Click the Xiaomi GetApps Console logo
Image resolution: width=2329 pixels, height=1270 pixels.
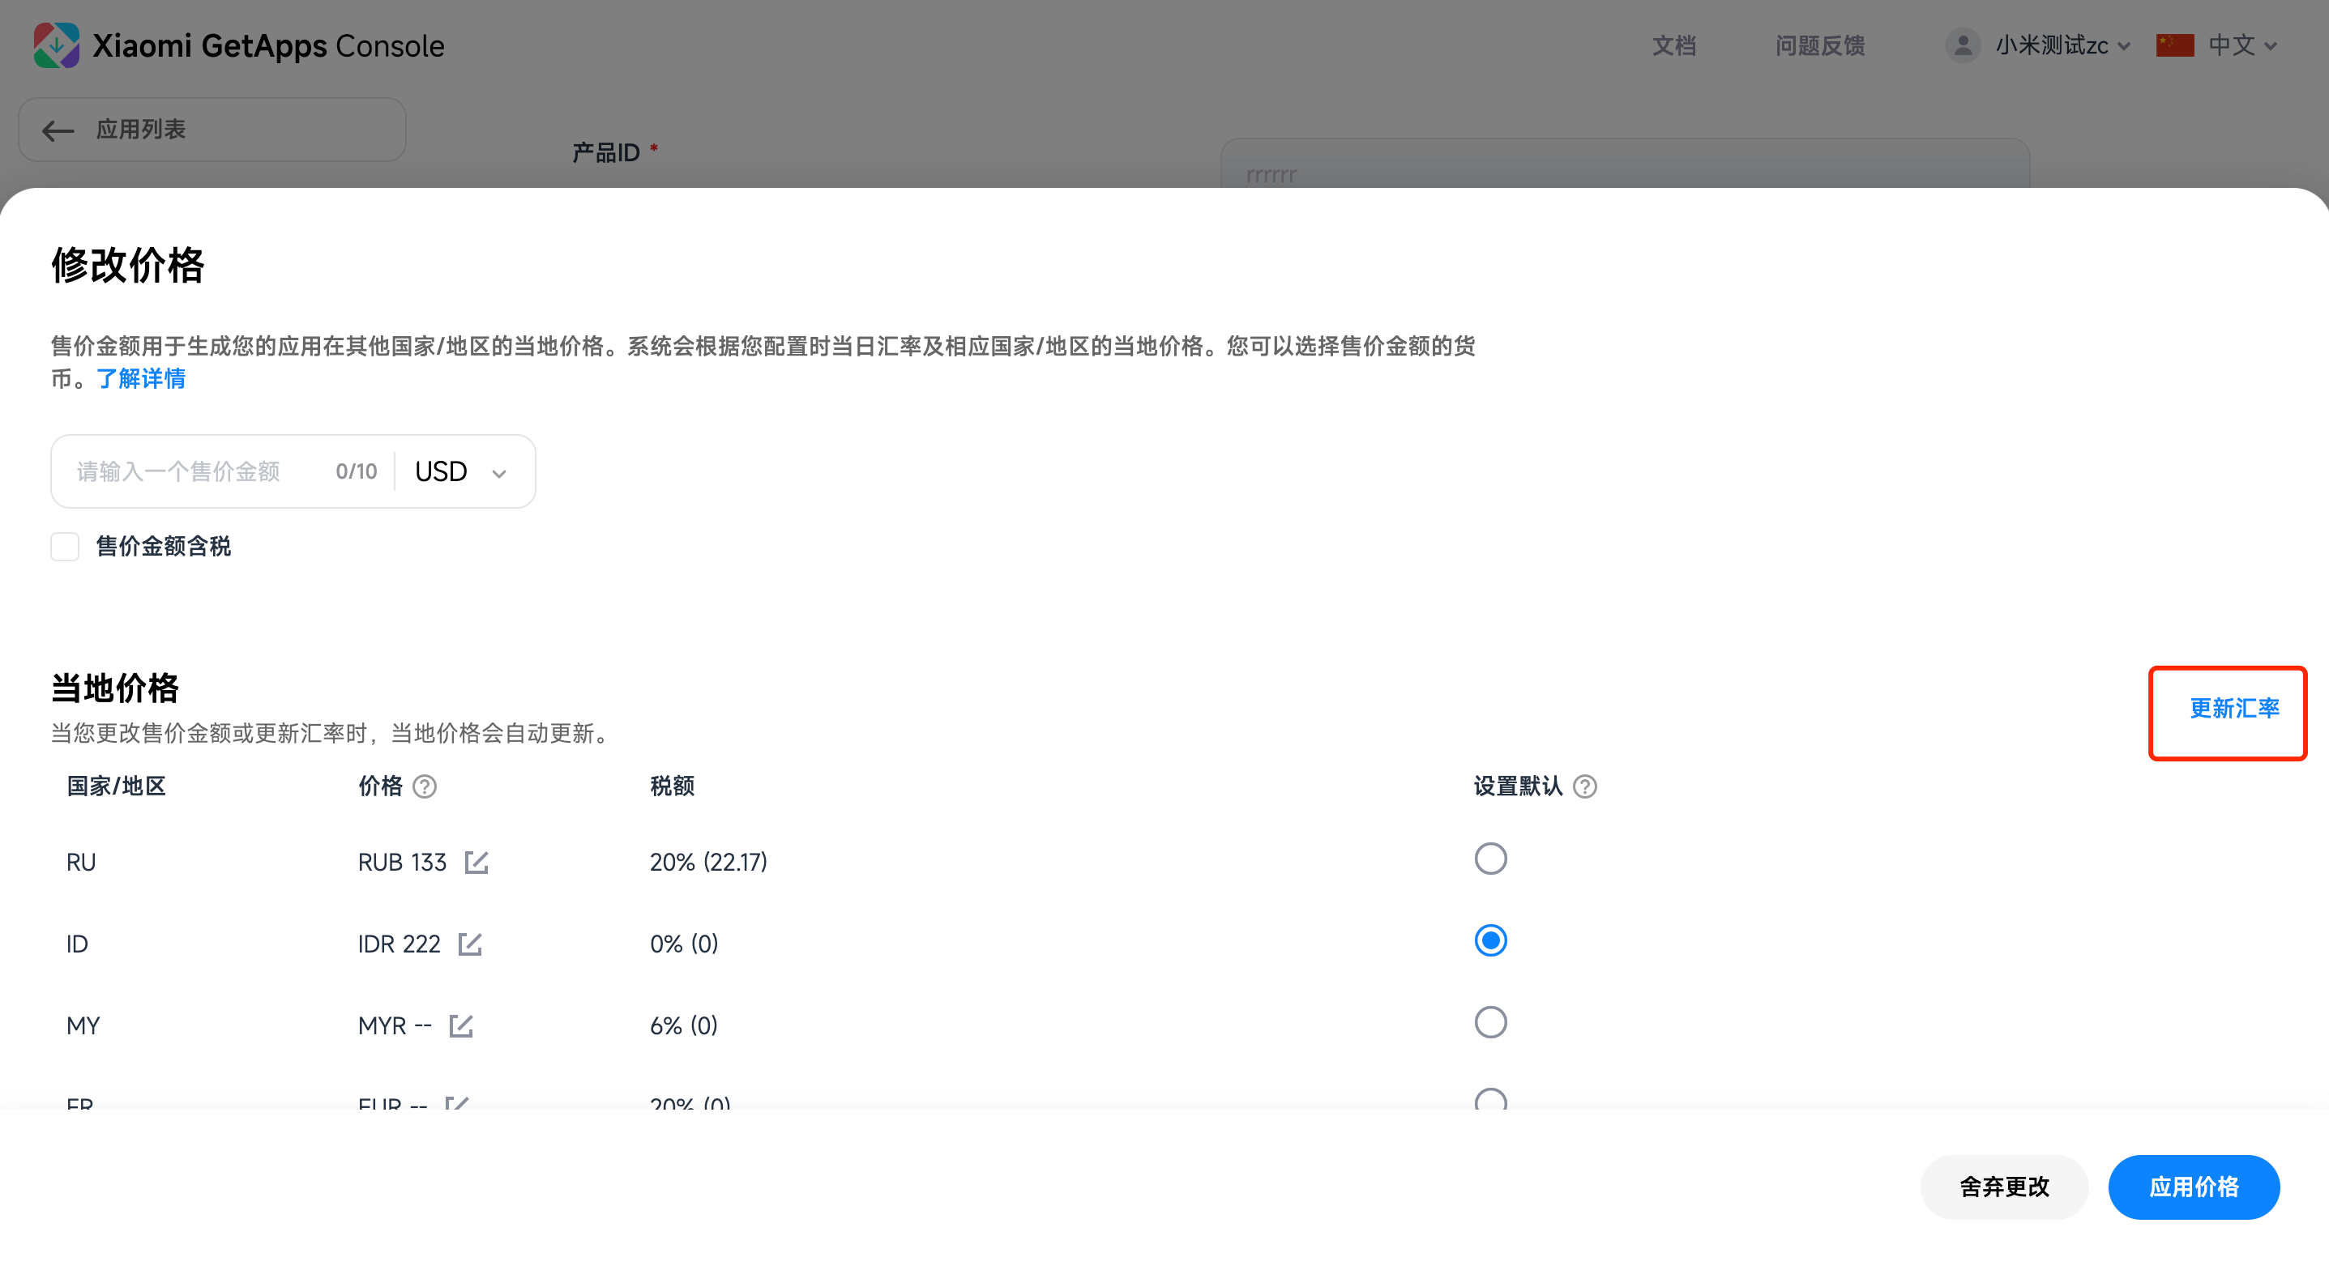[56, 45]
